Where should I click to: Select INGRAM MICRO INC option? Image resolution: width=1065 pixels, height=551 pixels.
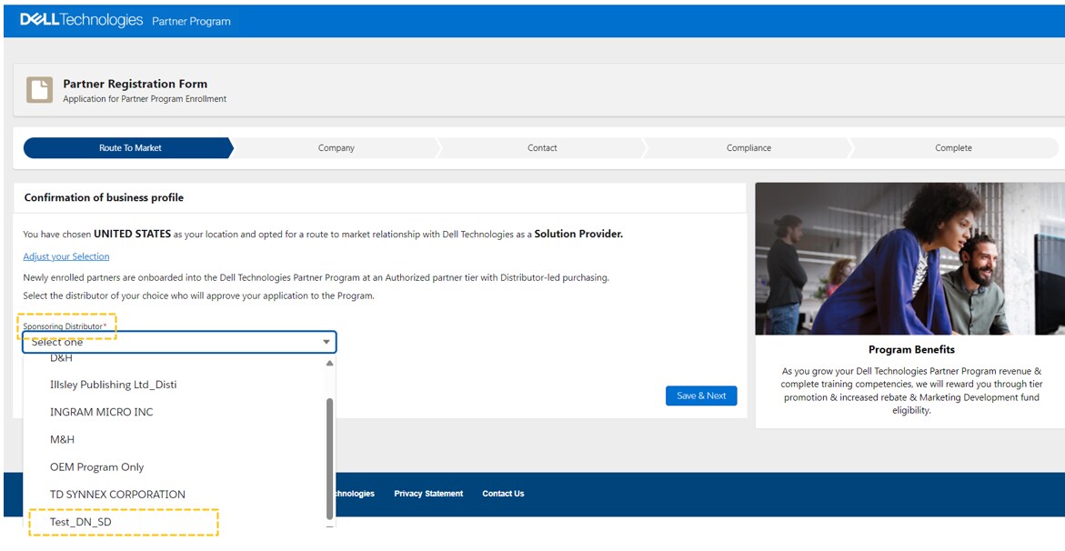[102, 412]
